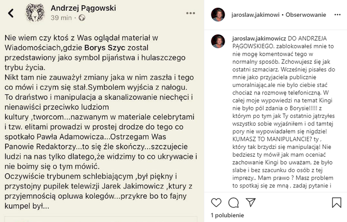
Task: Save the post with the bookmark icon
Action: click(x=336, y=203)
